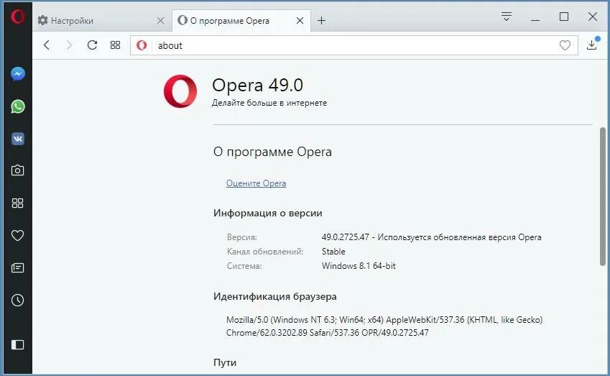Open browsing history clock icon
Screen dimensions: 610x376
pyautogui.click(x=17, y=300)
